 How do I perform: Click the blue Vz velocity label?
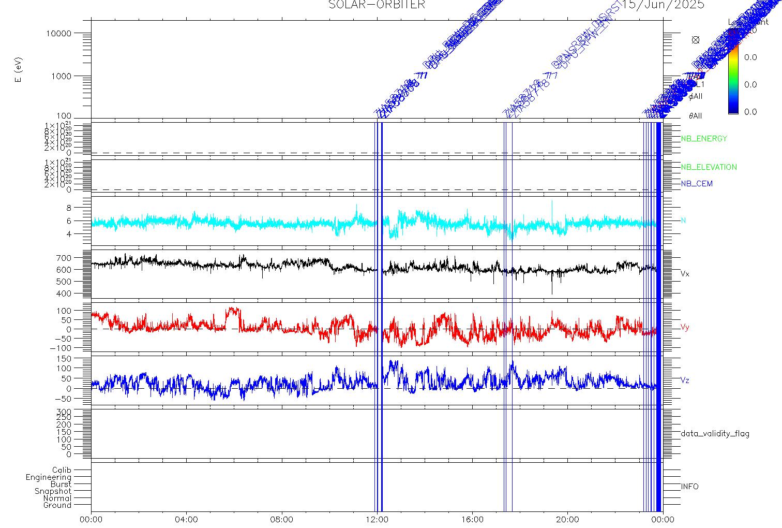[685, 380]
